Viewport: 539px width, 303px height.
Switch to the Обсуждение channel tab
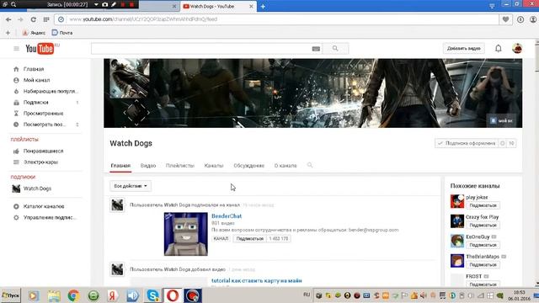point(249,166)
